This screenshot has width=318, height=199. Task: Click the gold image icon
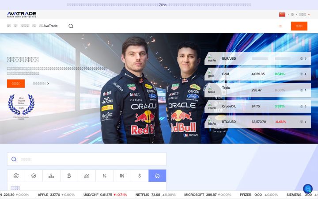(211, 74)
